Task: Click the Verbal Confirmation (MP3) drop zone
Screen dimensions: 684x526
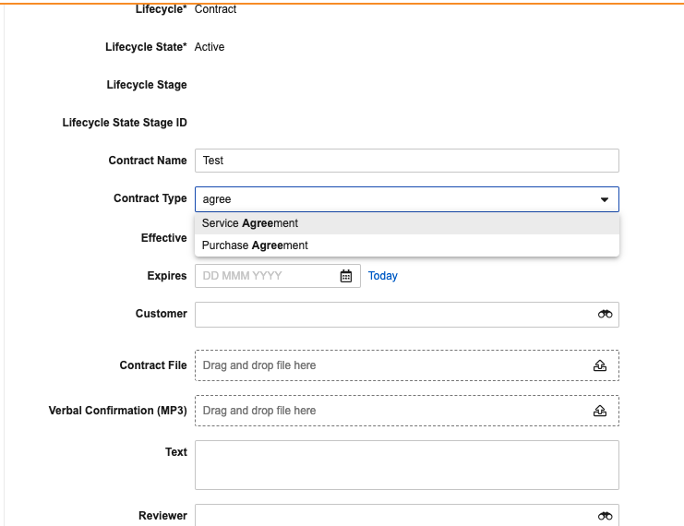Action: tap(407, 411)
